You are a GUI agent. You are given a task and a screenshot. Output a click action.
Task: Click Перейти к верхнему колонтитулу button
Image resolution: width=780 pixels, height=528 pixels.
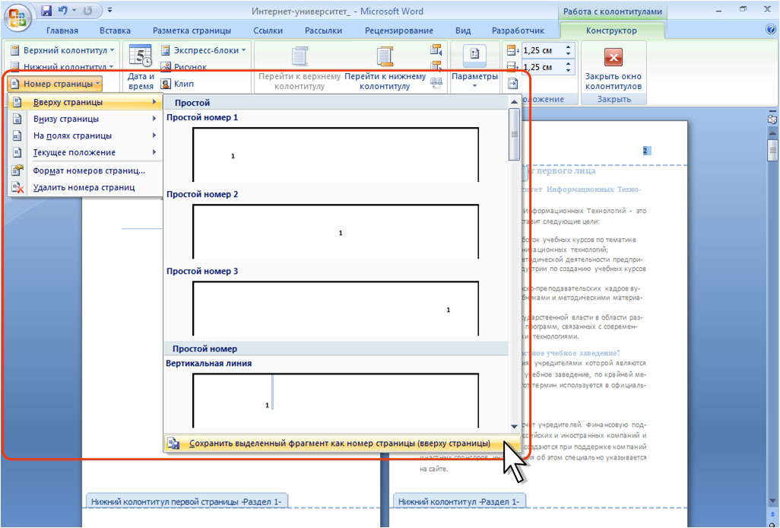(x=300, y=67)
